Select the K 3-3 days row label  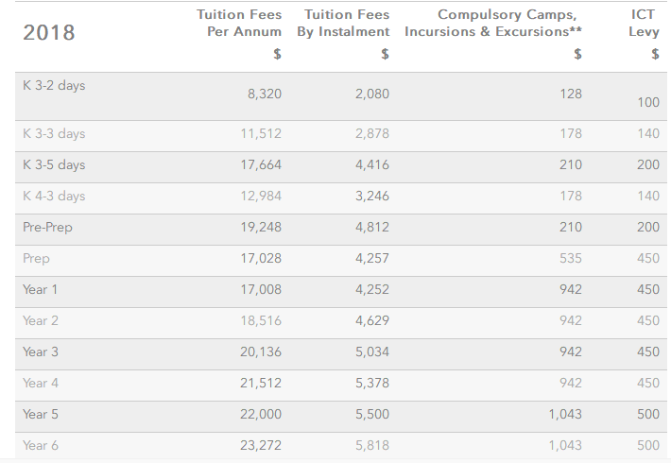54,134
